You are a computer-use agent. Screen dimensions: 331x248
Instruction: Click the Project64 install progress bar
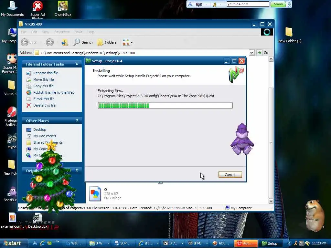pyautogui.click(x=165, y=106)
